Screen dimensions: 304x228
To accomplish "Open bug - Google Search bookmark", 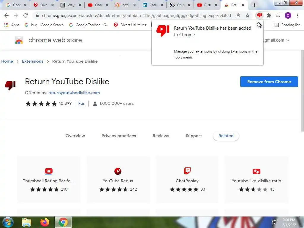I will tap(44, 25).
